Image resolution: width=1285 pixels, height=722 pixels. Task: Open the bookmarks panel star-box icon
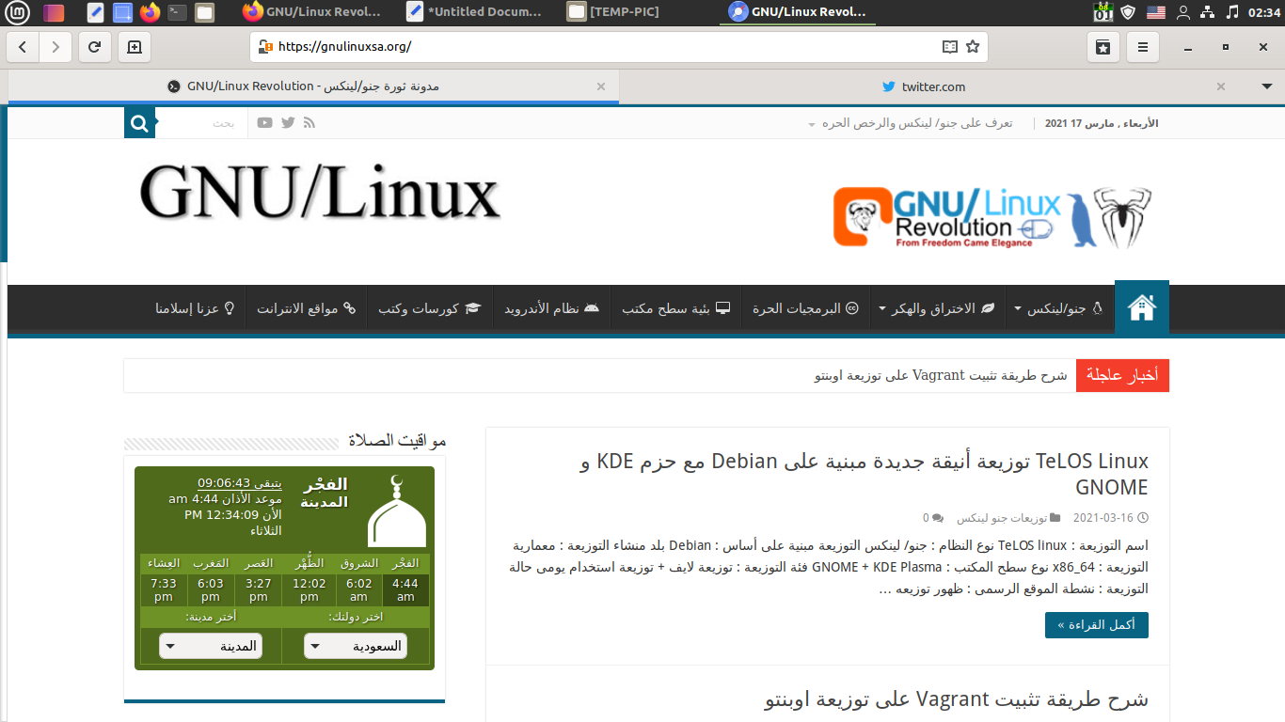click(1103, 47)
